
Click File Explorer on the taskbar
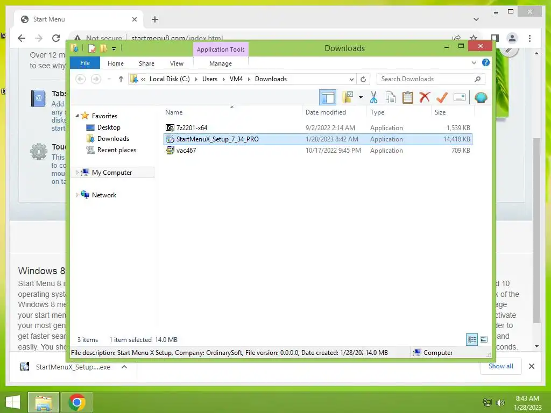click(44, 402)
